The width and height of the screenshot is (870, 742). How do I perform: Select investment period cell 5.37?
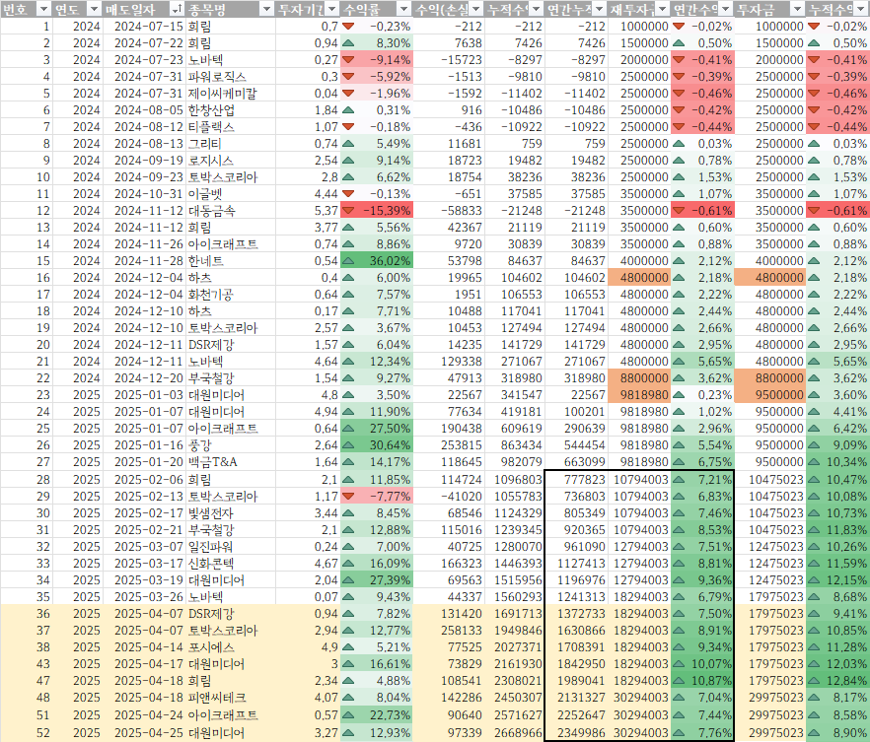click(308, 211)
